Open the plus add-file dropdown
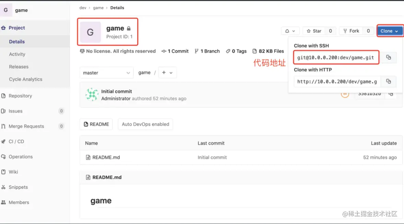404x224 pixels. tap(167, 73)
